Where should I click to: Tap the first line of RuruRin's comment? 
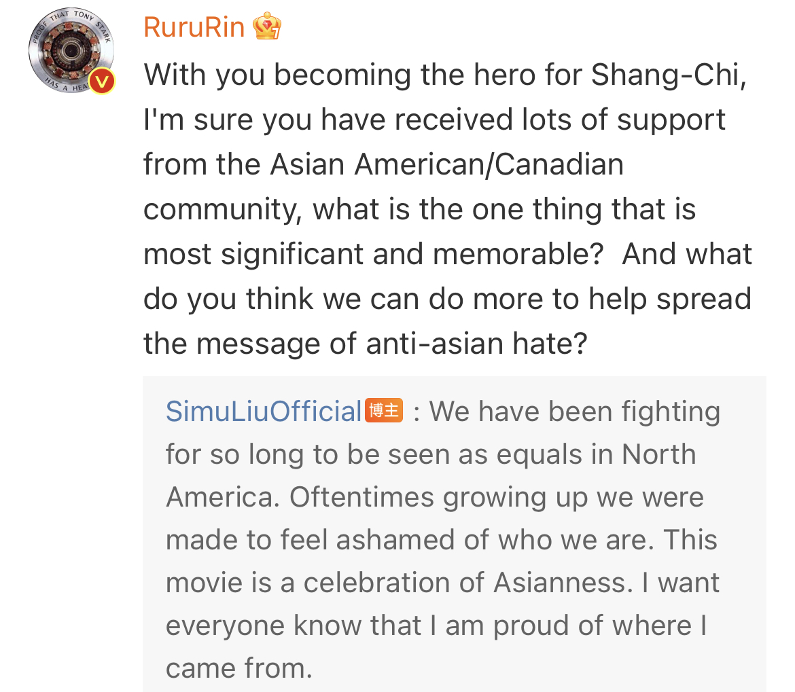point(445,74)
